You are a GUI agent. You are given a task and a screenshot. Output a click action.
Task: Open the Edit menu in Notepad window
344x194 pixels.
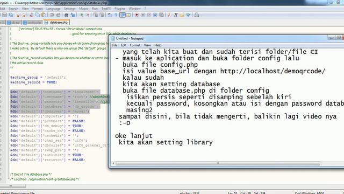point(124,45)
